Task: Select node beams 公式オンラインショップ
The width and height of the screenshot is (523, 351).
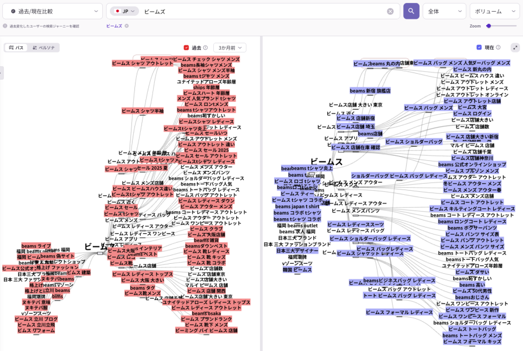Action: click(472, 164)
